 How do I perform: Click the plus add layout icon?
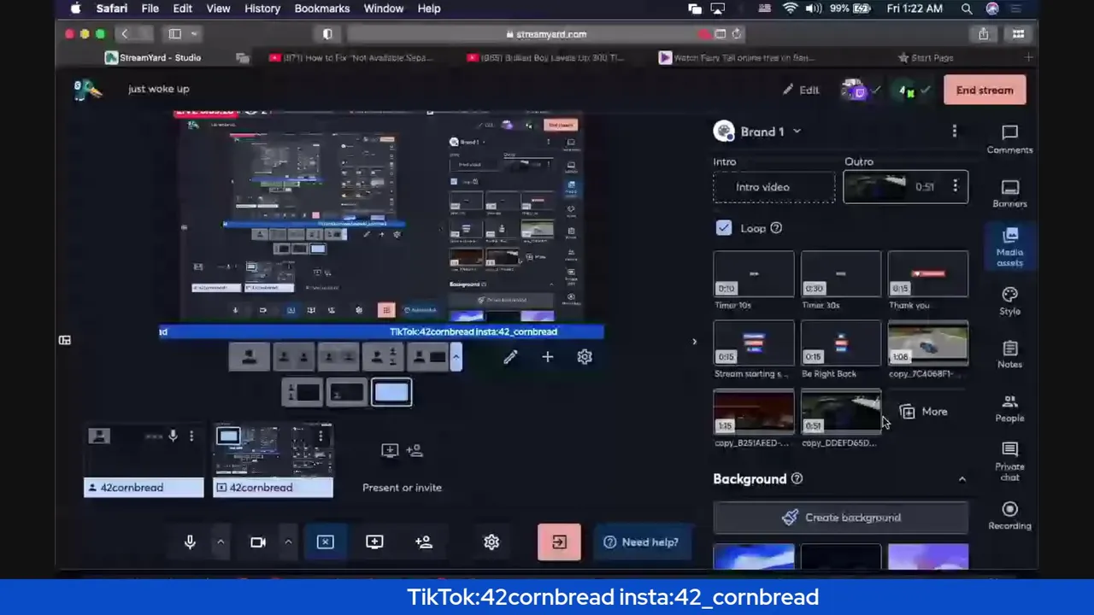pyautogui.click(x=547, y=357)
